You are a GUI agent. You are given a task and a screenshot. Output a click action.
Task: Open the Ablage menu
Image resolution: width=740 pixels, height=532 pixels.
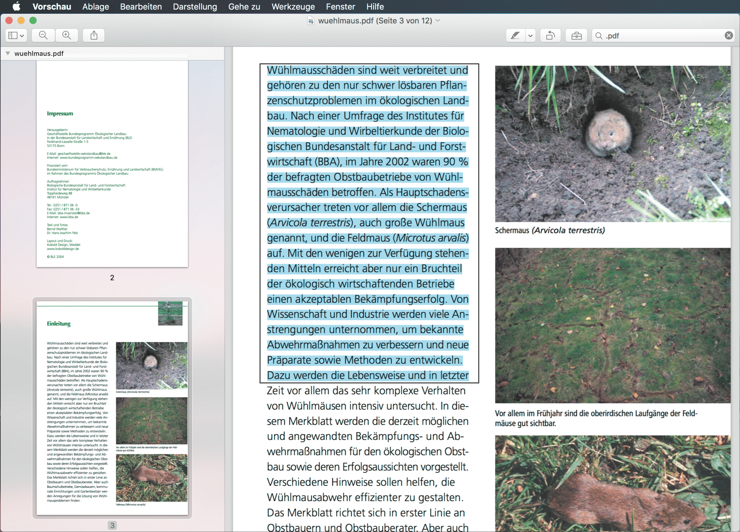tap(96, 6)
